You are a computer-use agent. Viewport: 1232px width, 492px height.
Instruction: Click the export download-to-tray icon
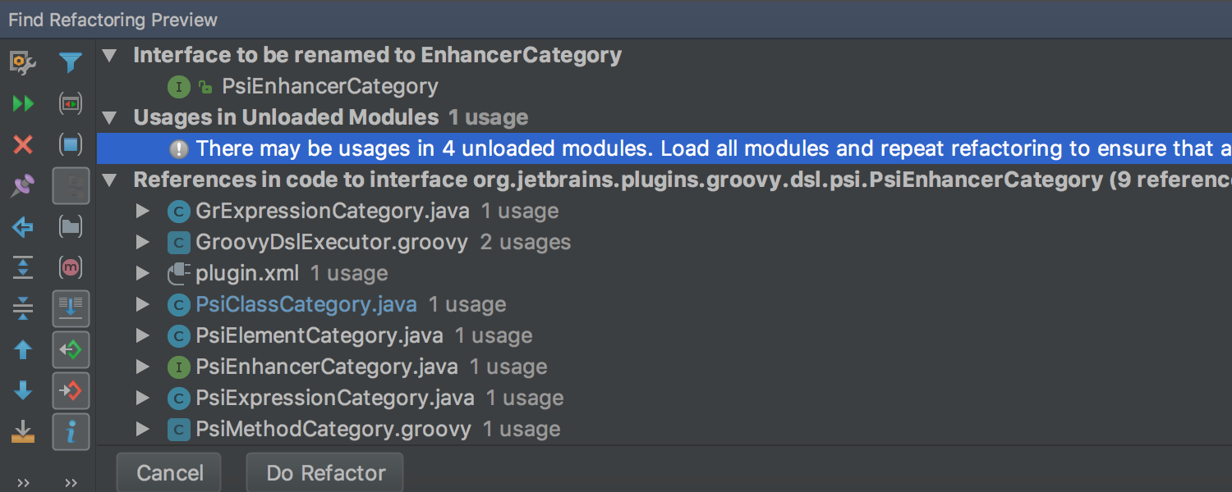[23, 432]
